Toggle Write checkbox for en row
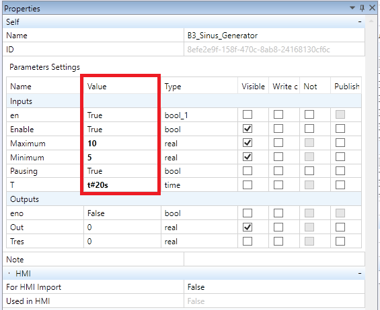 coord(278,115)
